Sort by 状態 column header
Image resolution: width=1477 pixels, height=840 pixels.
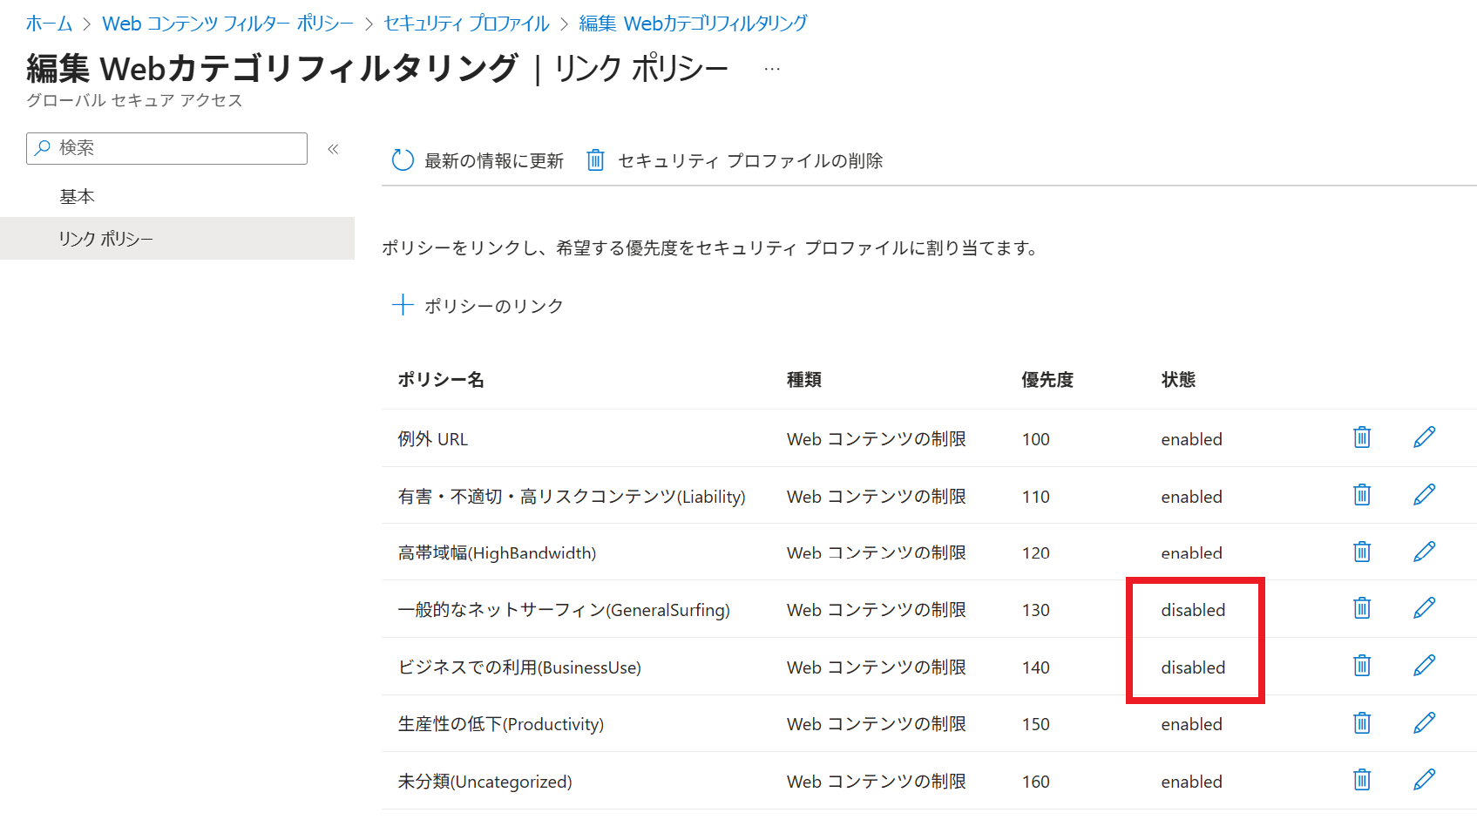pyautogui.click(x=1178, y=380)
